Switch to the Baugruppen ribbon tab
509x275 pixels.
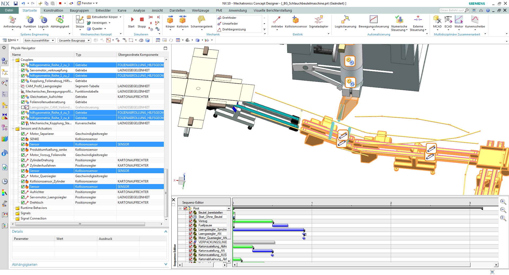tap(79, 11)
